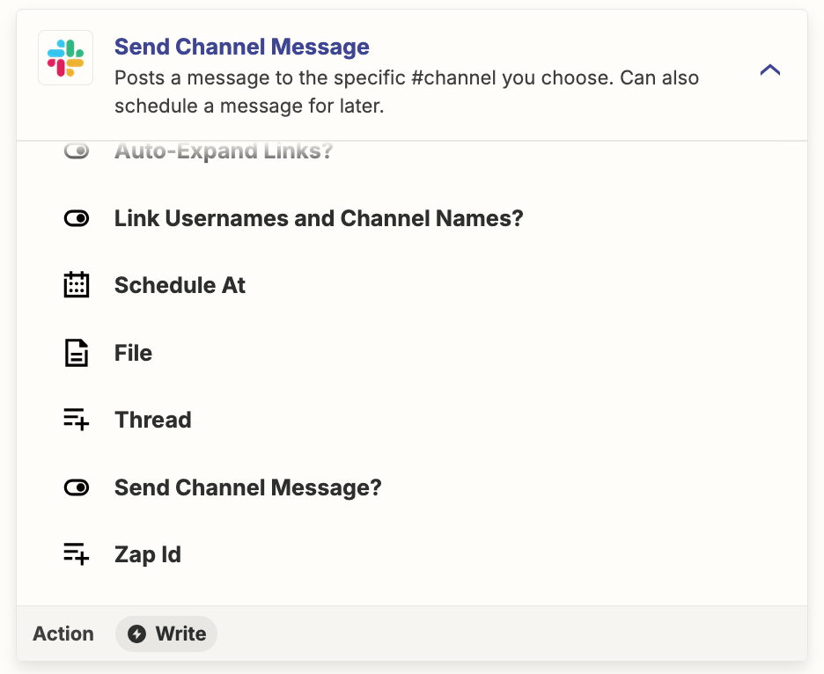This screenshot has width=824, height=674.
Task: Click the Auto-Expand Links toggle icon
Action: [77, 151]
